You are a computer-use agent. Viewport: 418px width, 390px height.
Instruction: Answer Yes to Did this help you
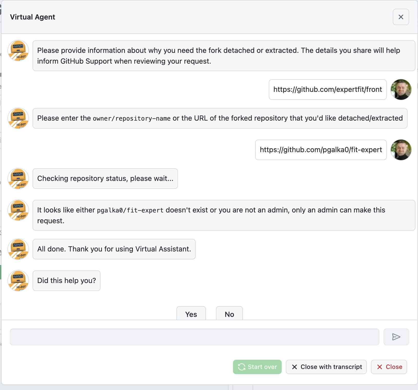coord(191,314)
